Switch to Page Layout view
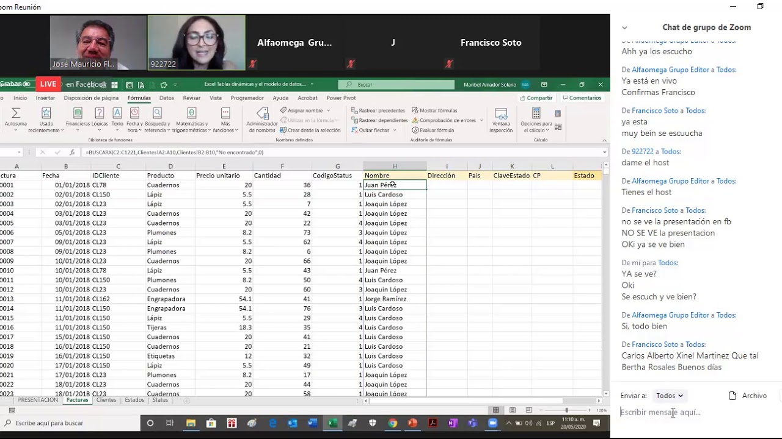782x439 pixels. tap(513, 410)
